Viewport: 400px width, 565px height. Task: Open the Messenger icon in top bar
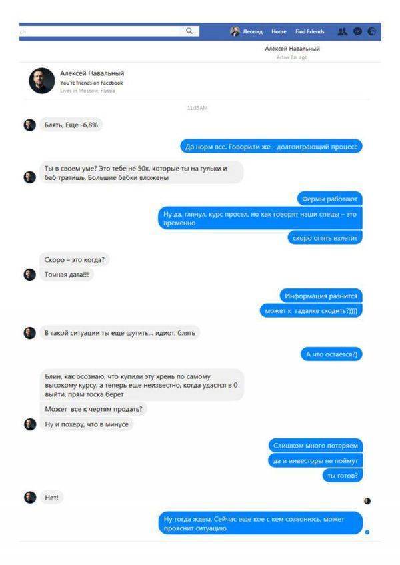(357, 31)
